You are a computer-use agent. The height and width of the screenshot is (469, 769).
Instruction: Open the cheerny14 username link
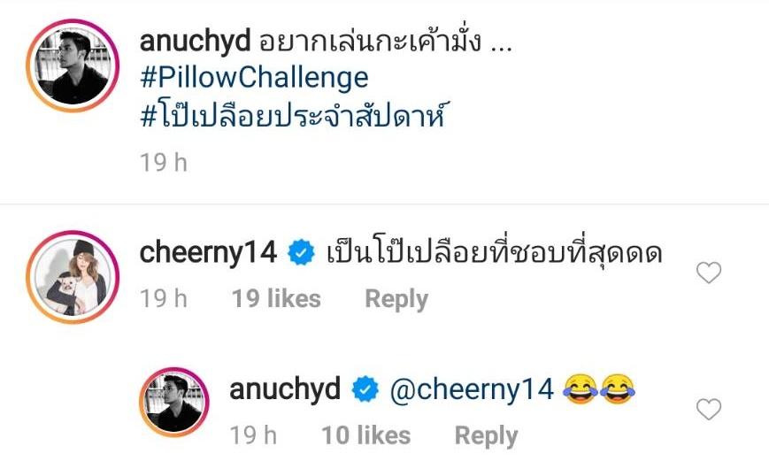coord(209,253)
